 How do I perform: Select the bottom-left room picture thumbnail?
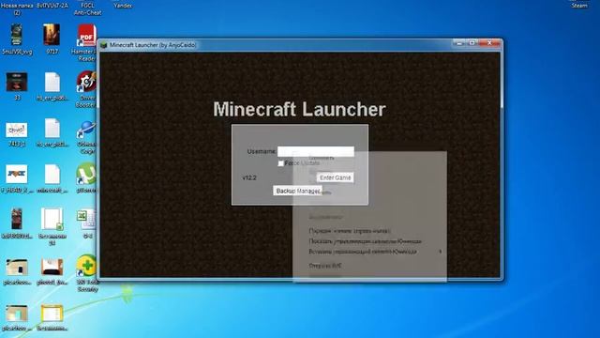[17, 314]
